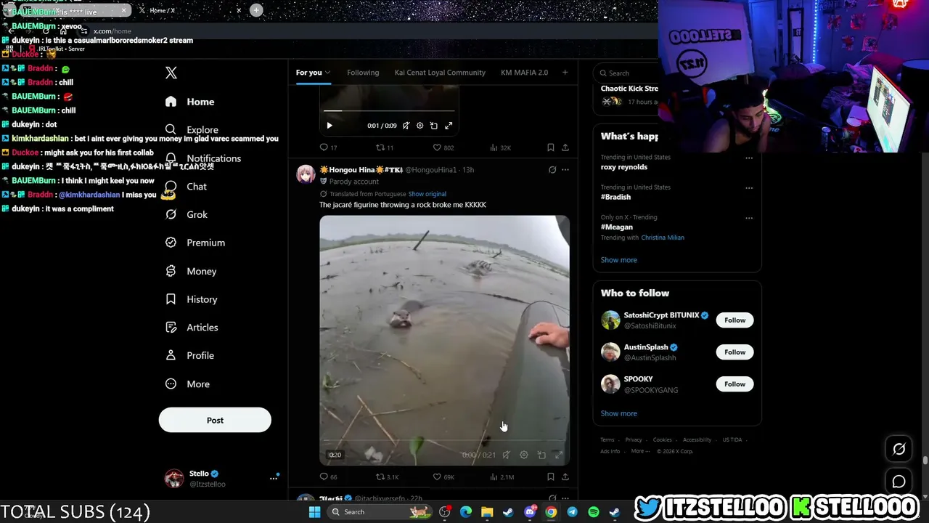
Task: Click the jacaré video thumbnail
Action: click(x=444, y=340)
